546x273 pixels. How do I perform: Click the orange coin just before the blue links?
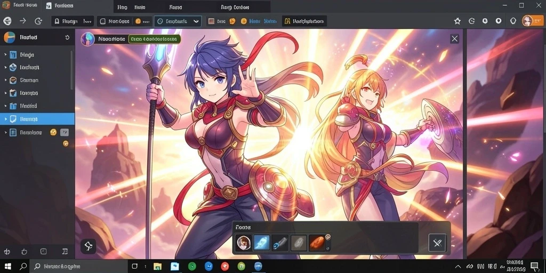244,21
